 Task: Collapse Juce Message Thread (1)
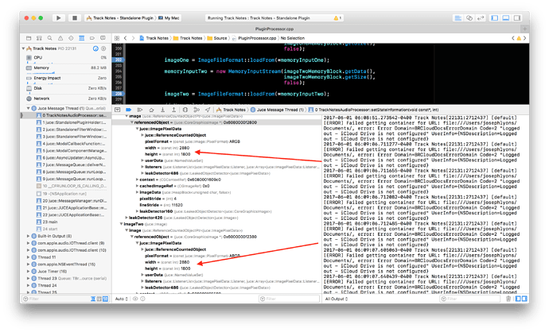(29, 108)
